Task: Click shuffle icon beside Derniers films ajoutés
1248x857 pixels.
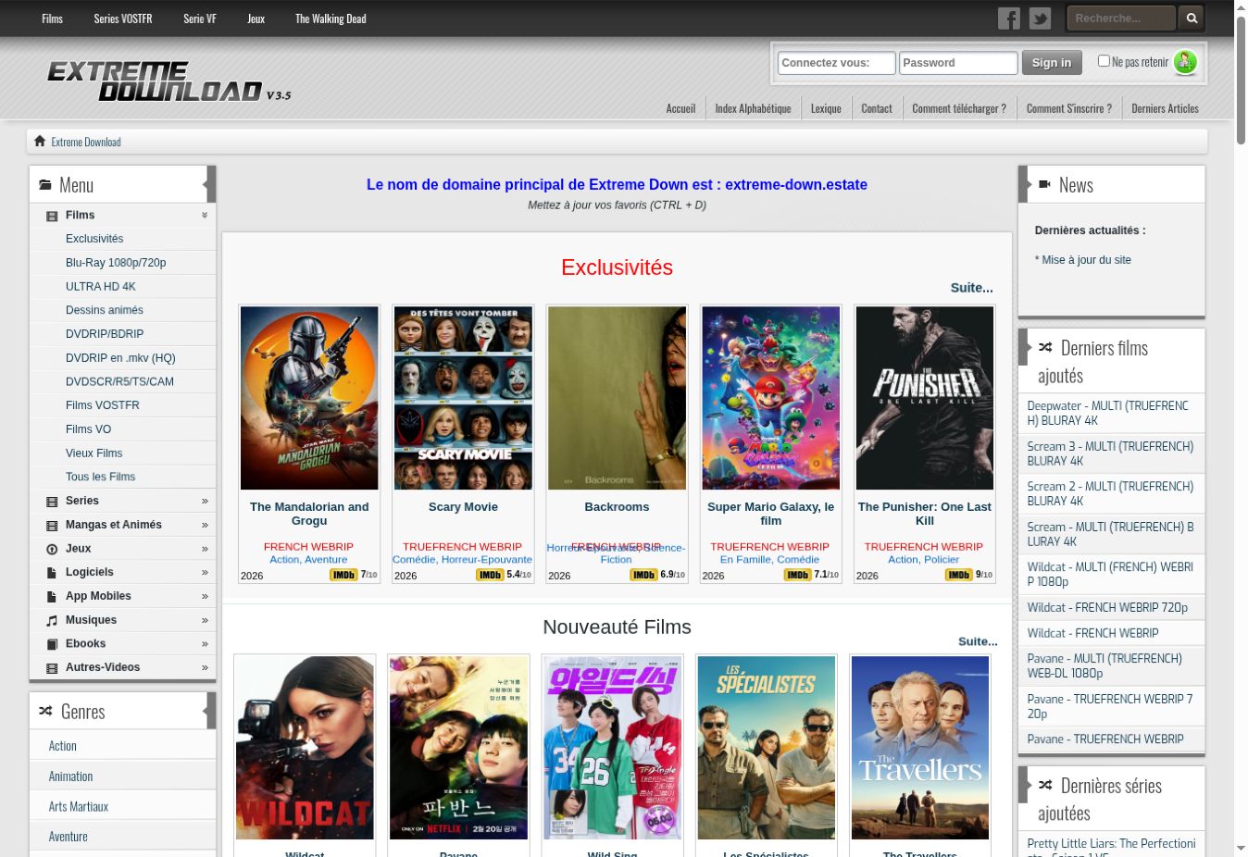Action: pos(1045,348)
